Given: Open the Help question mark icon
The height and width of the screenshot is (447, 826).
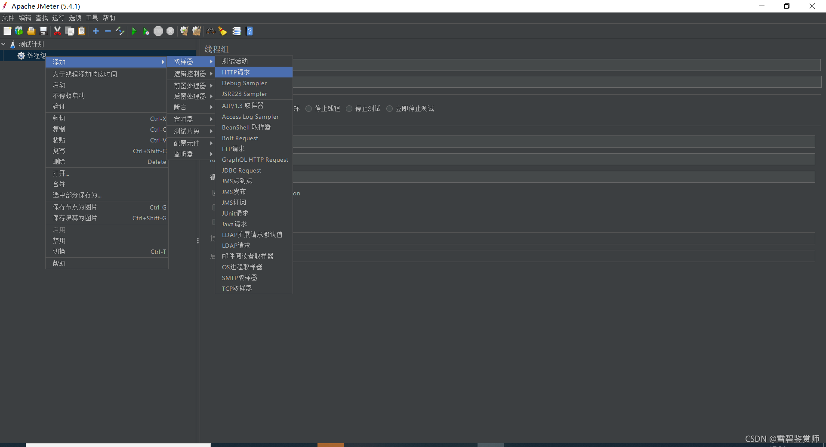Looking at the screenshot, I should click(250, 31).
